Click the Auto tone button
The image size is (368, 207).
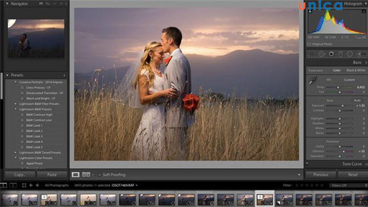pyautogui.click(x=357, y=100)
